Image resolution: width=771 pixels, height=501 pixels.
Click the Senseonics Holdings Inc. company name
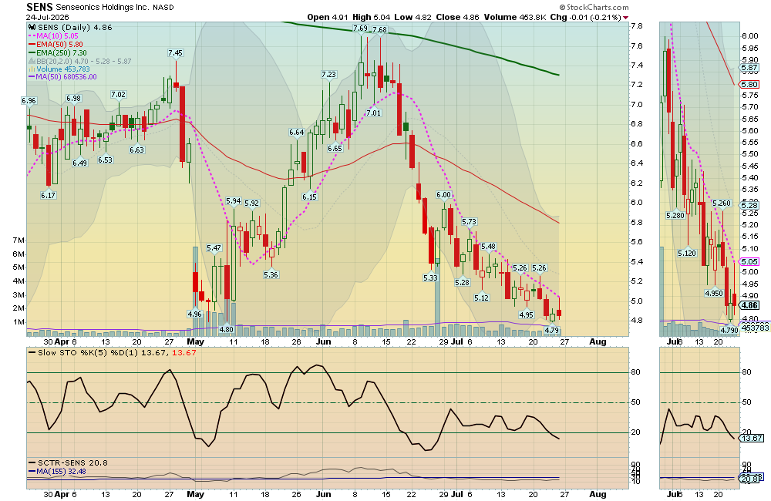click(103, 8)
